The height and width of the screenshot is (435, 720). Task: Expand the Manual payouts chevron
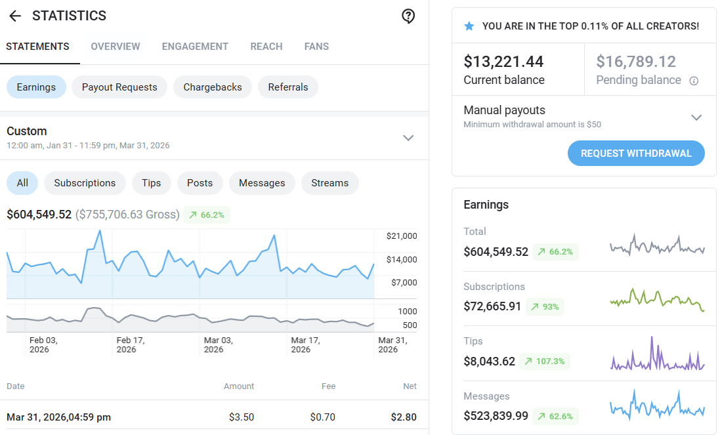click(696, 117)
